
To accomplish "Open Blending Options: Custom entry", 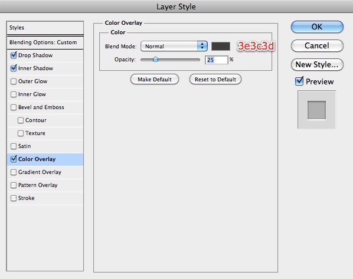I will click(x=45, y=42).
